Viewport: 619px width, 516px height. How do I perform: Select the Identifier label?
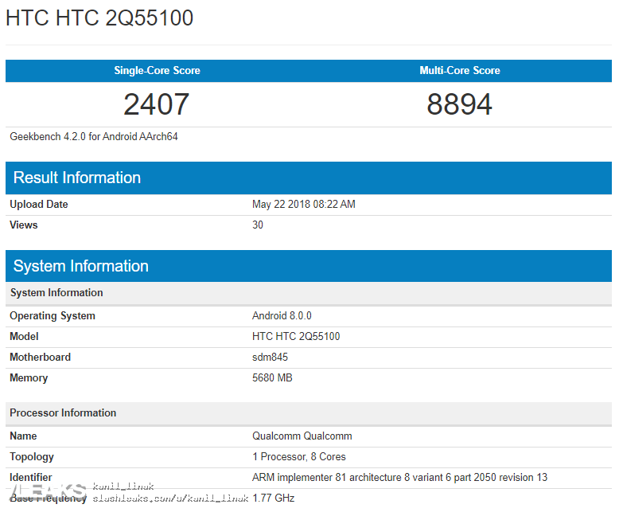pos(31,477)
